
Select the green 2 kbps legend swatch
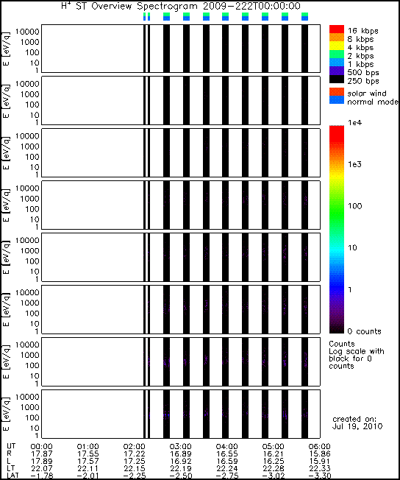[x=336, y=54]
